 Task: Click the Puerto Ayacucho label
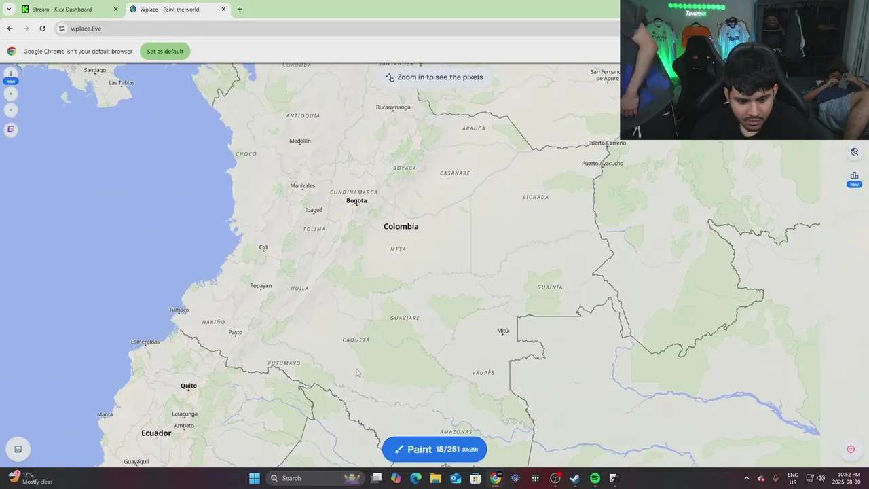point(603,163)
